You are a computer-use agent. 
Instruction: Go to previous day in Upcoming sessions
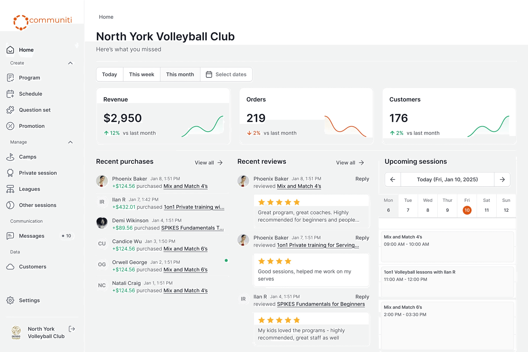click(x=393, y=179)
